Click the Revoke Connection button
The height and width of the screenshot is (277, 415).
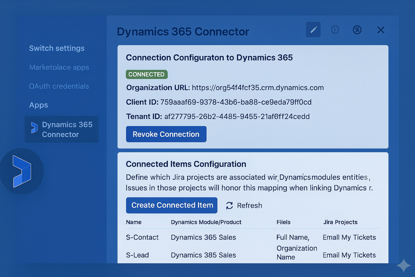tap(166, 134)
